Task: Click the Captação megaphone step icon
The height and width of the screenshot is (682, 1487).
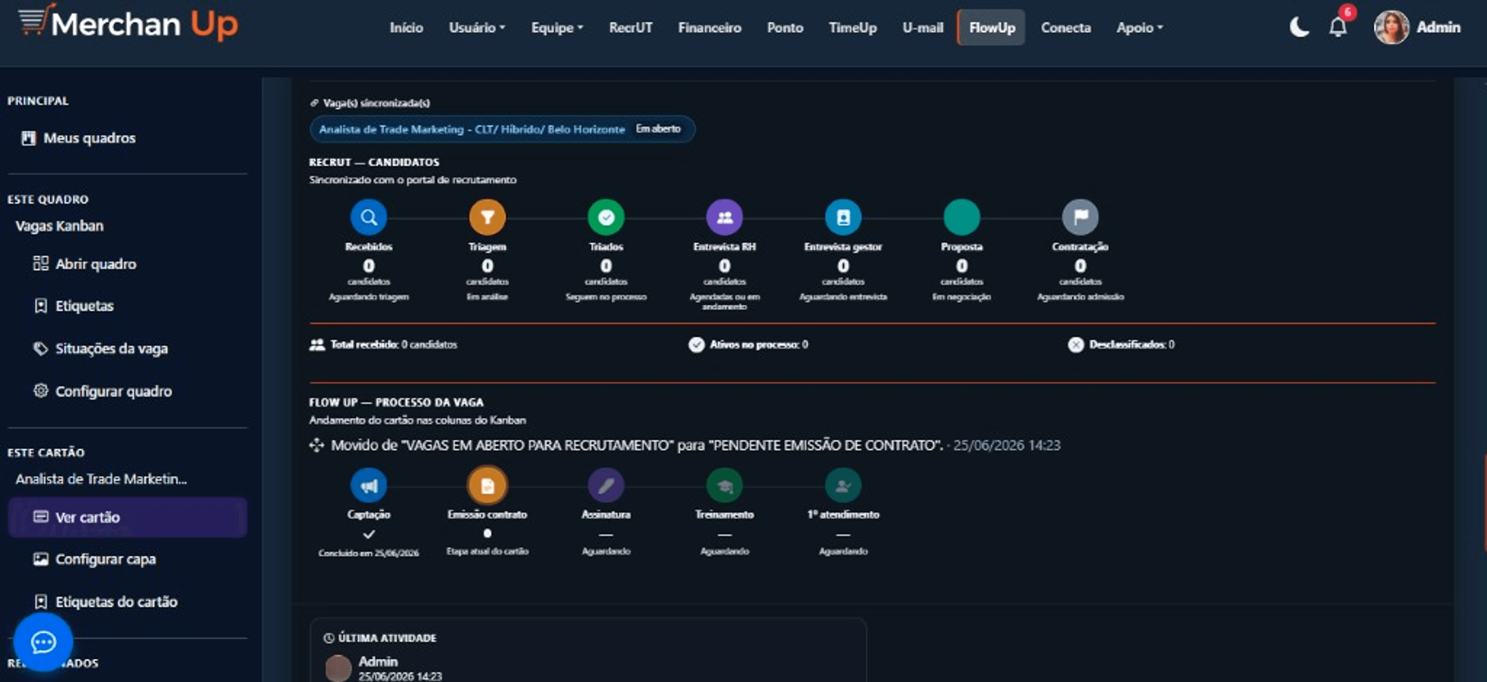Action: [x=369, y=485]
